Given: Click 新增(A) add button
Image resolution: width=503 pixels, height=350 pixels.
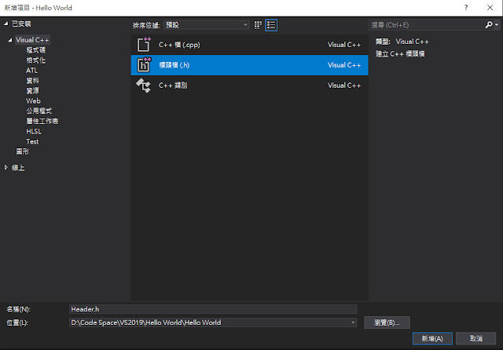Looking at the screenshot, I should [432, 338].
